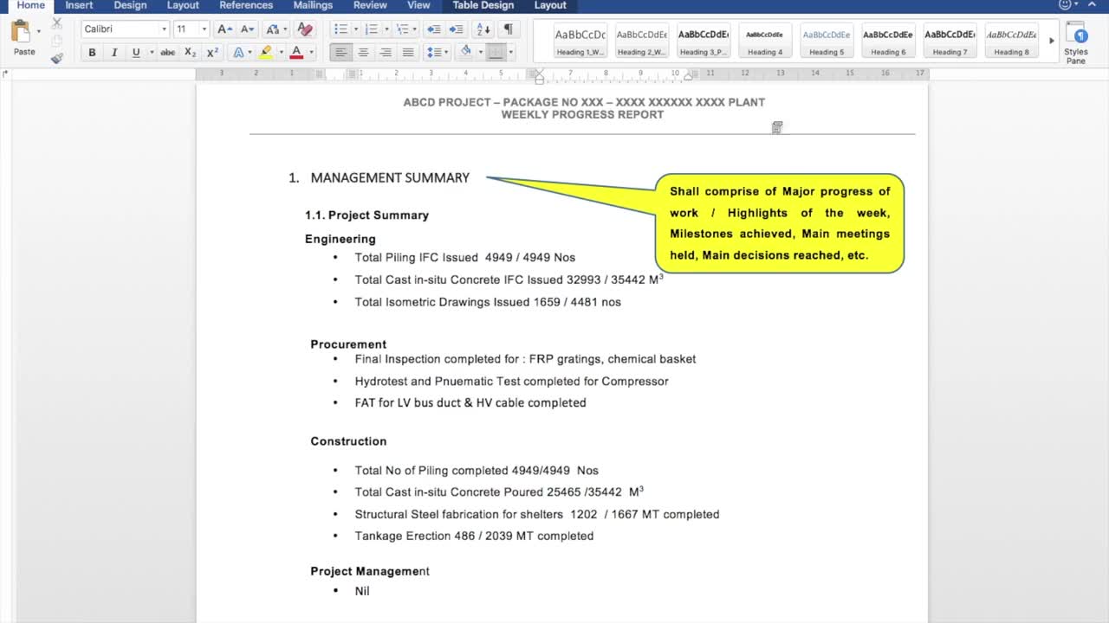
Task: Apply superscript formatting
Action: [212, 53]
